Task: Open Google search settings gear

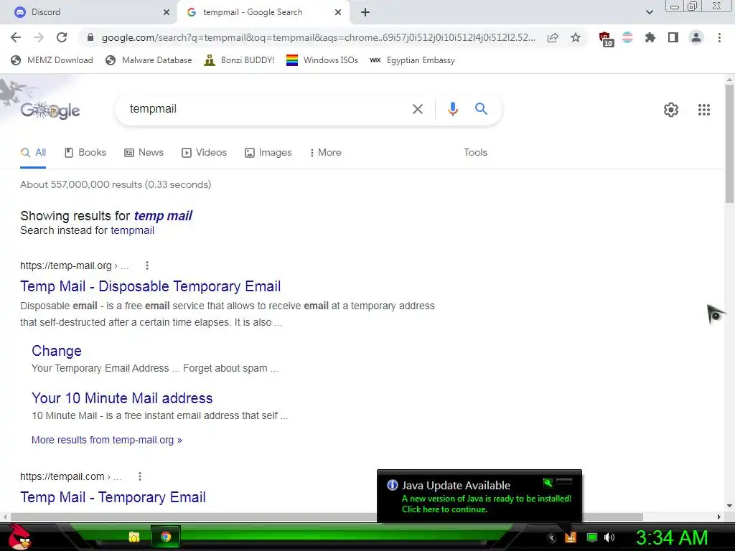Action: 671,110
